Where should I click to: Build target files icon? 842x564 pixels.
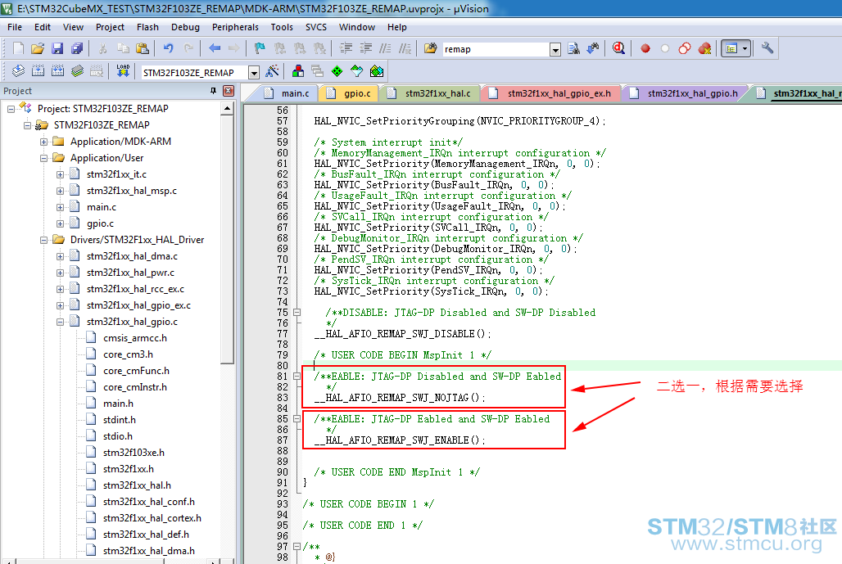pos(38,71)
